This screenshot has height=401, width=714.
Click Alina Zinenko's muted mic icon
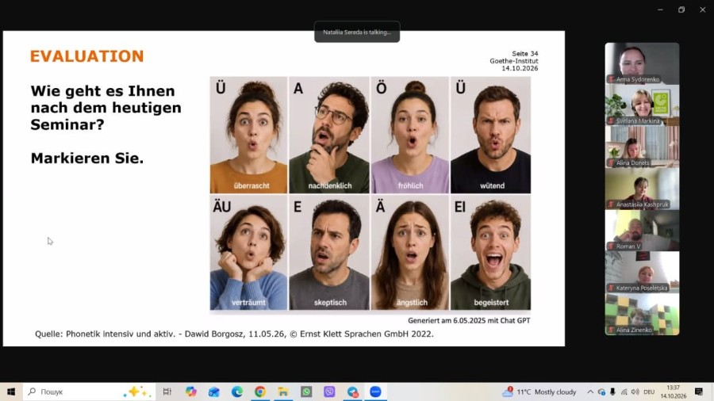click(611, 330)
